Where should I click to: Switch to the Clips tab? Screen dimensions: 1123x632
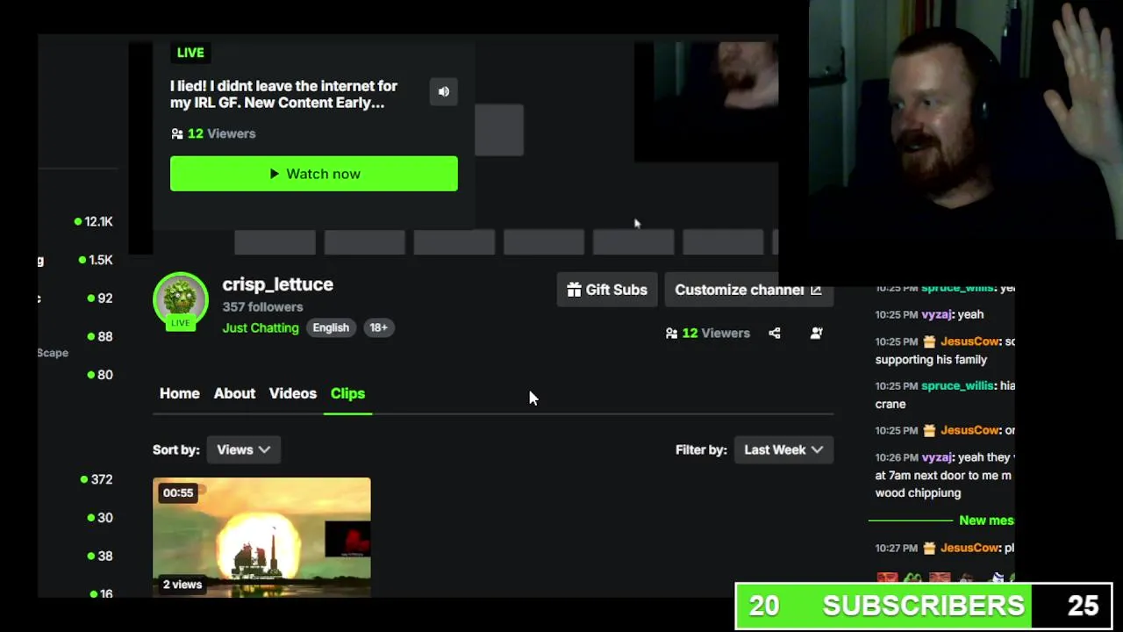[x=347, y=393]
